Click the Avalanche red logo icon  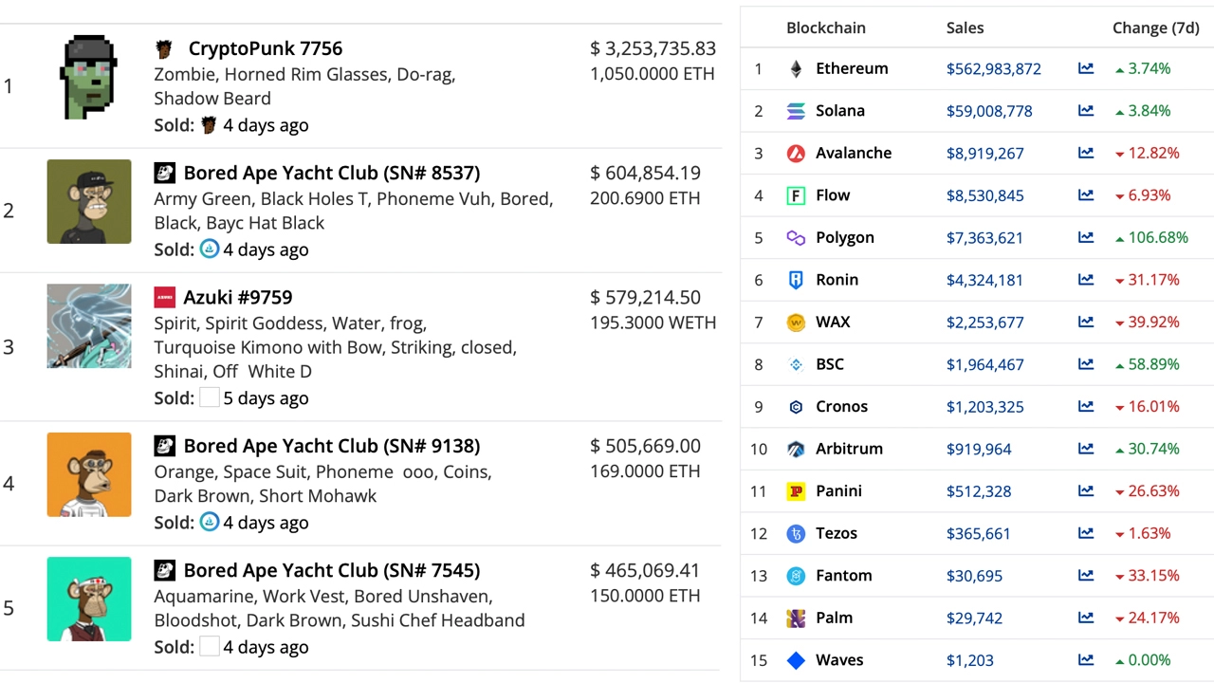(x=796, y=154)
